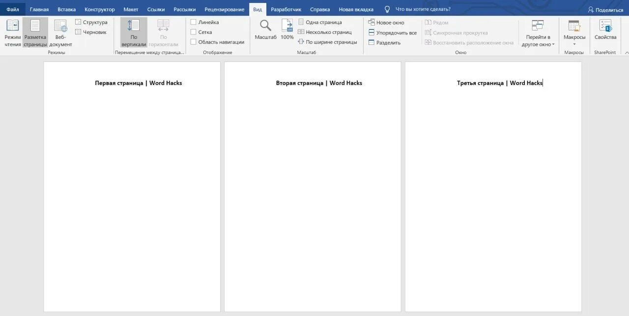The height and width of the screenshot is (316, 629).
Task: Switch to Web Layout view
Action: (60, 33)
